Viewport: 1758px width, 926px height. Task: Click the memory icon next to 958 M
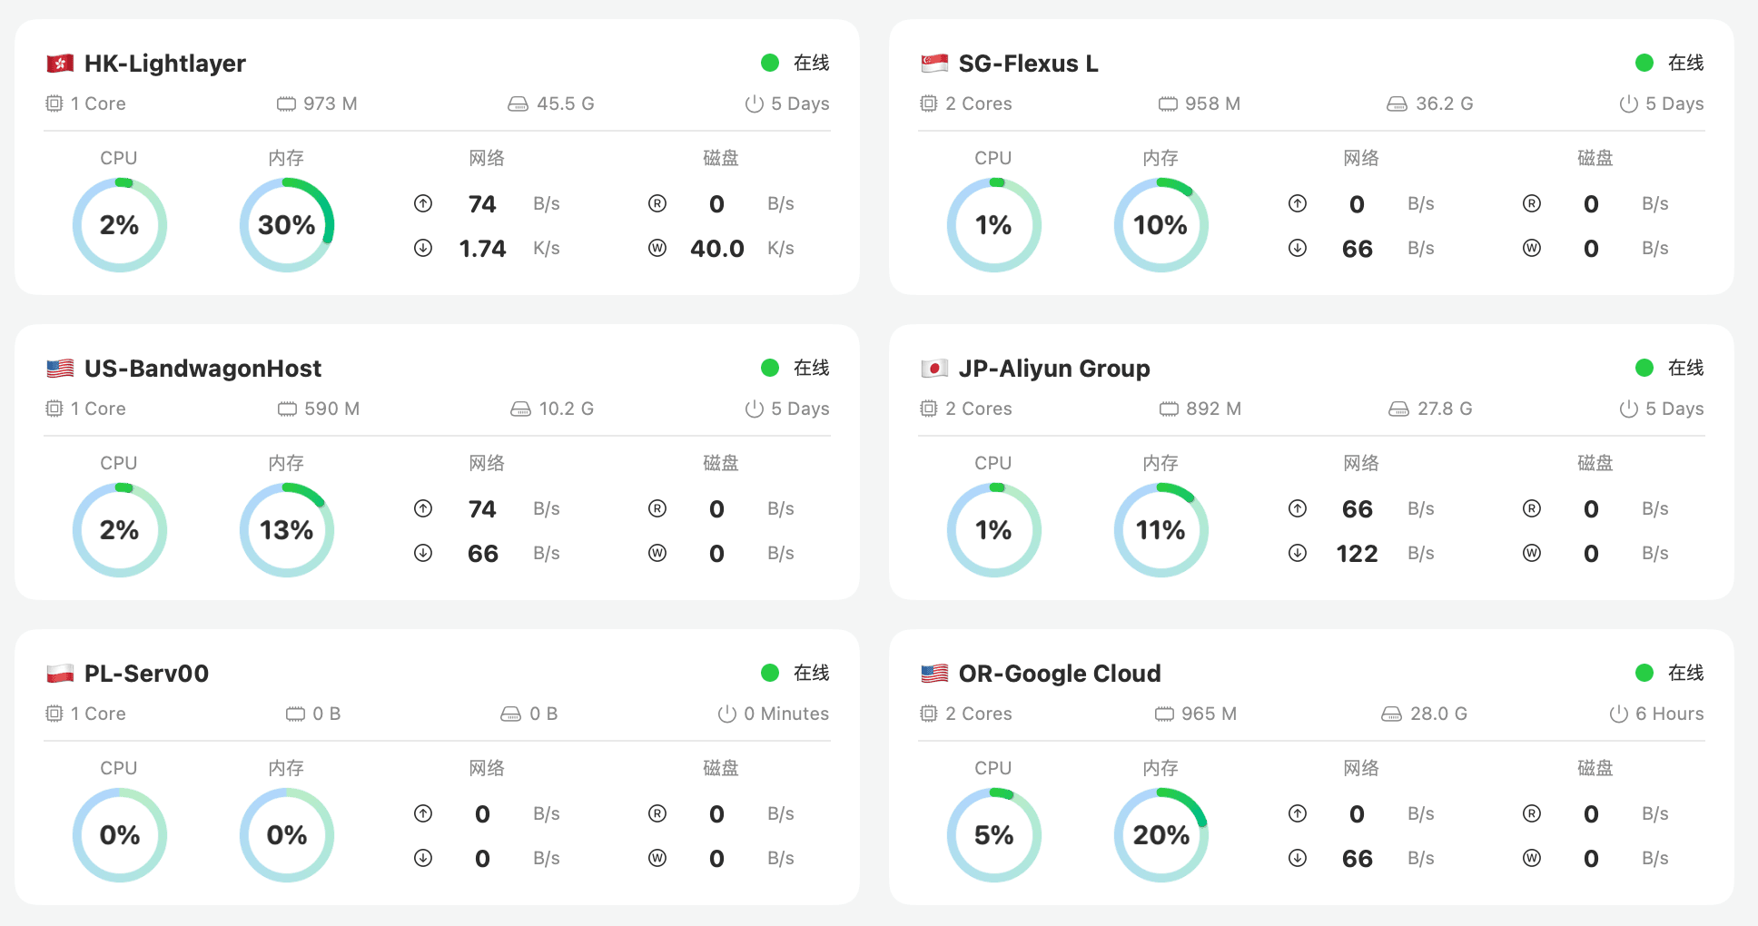(1168, 103)
